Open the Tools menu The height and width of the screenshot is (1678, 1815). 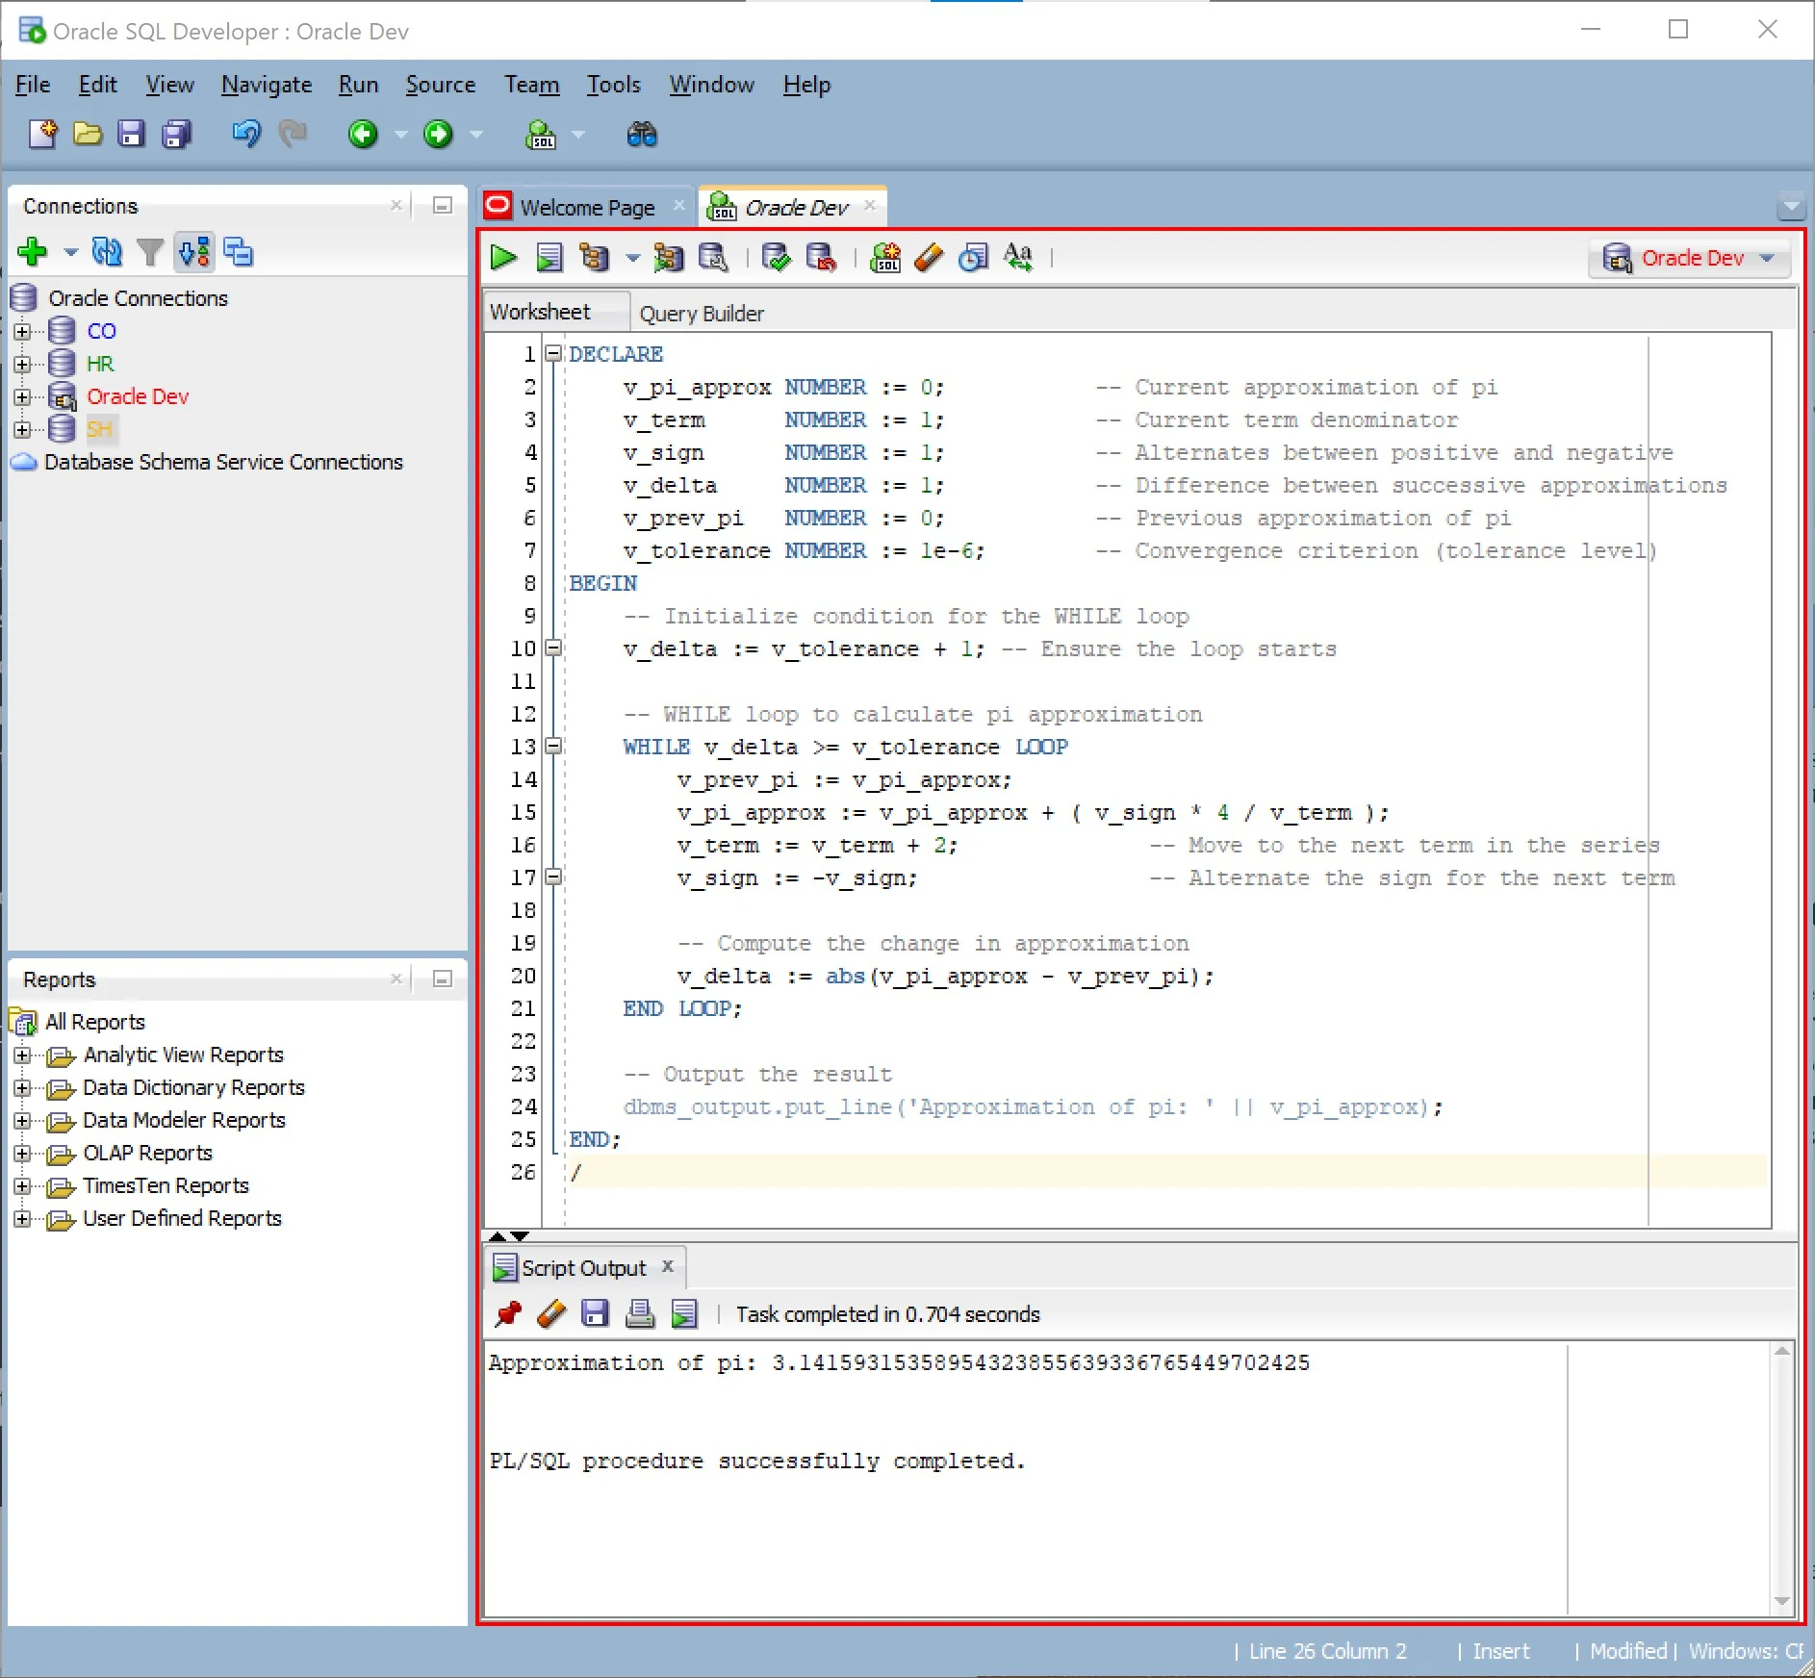coord(613,85)
